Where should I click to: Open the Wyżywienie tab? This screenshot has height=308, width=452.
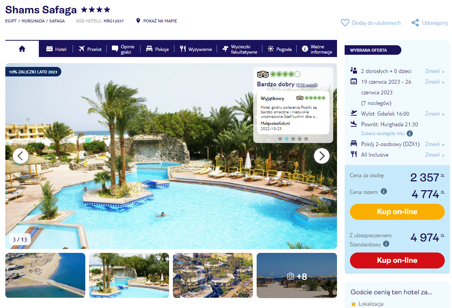(x=196, y=49)
